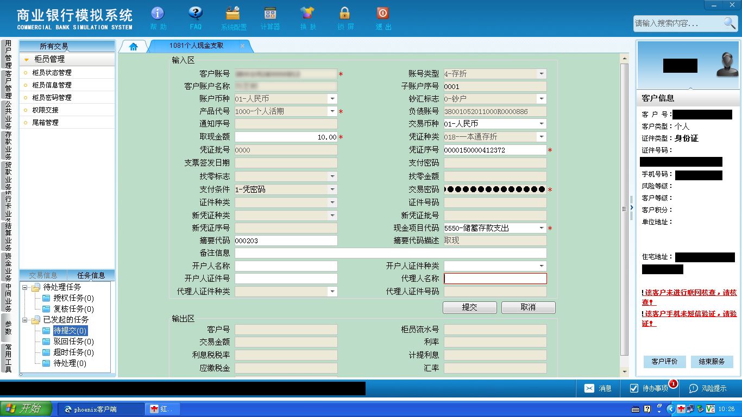
Task: Click the 结束服务 button
Action: 712,362
